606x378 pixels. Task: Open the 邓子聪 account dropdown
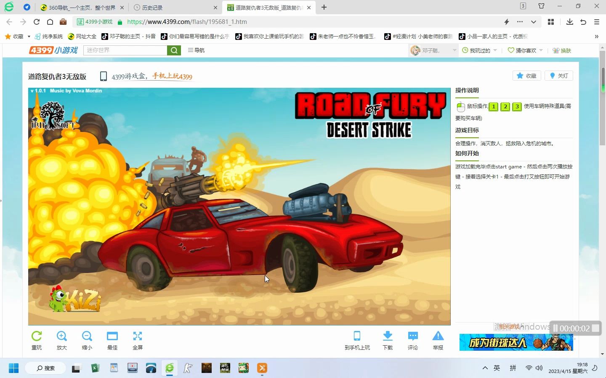[x=433, y=50]
